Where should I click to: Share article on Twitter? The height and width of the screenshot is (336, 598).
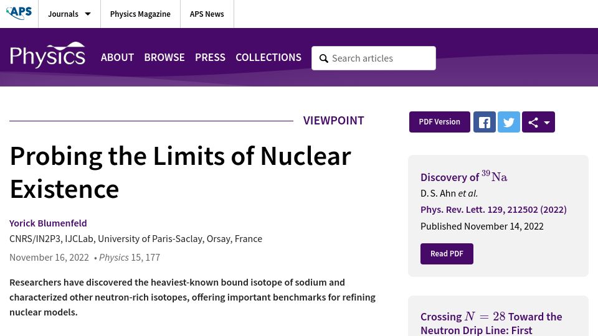pyautogui.click(x=509, y=122)
